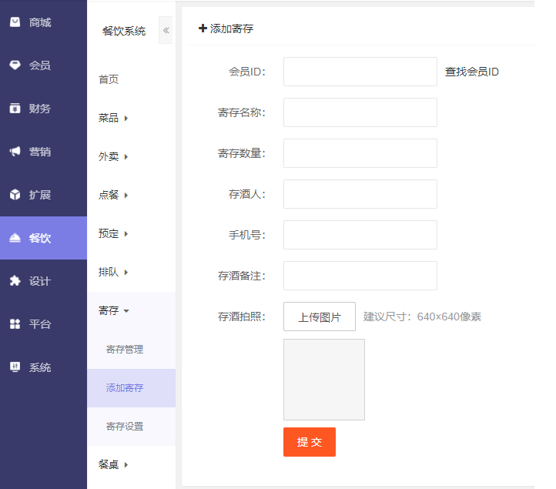Open 平台 via its four-squares icon

click(15, 324)
